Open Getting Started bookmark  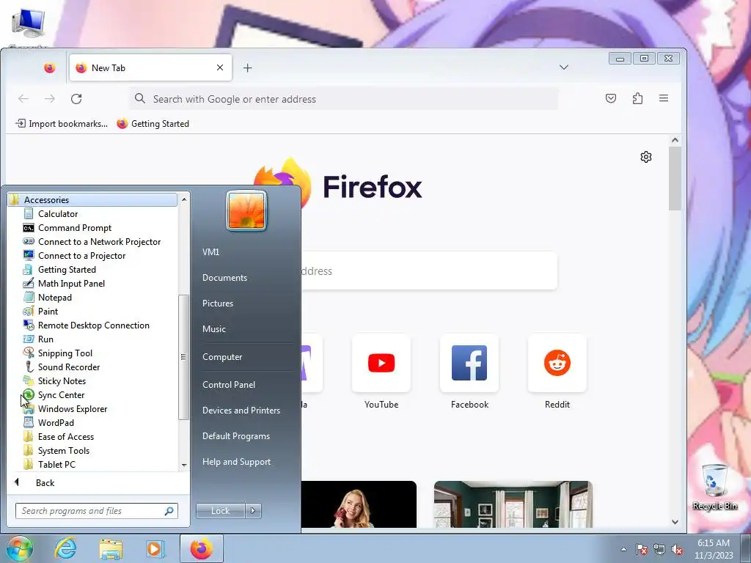click(153, 123)
